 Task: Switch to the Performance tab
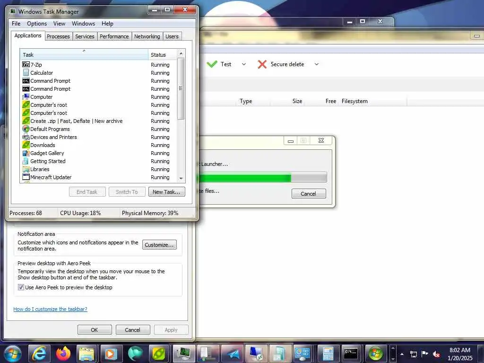pos(114,36)
